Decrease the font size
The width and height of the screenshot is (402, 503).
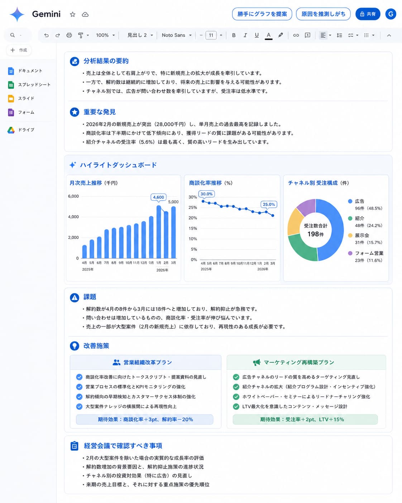(x=201, y=35)
